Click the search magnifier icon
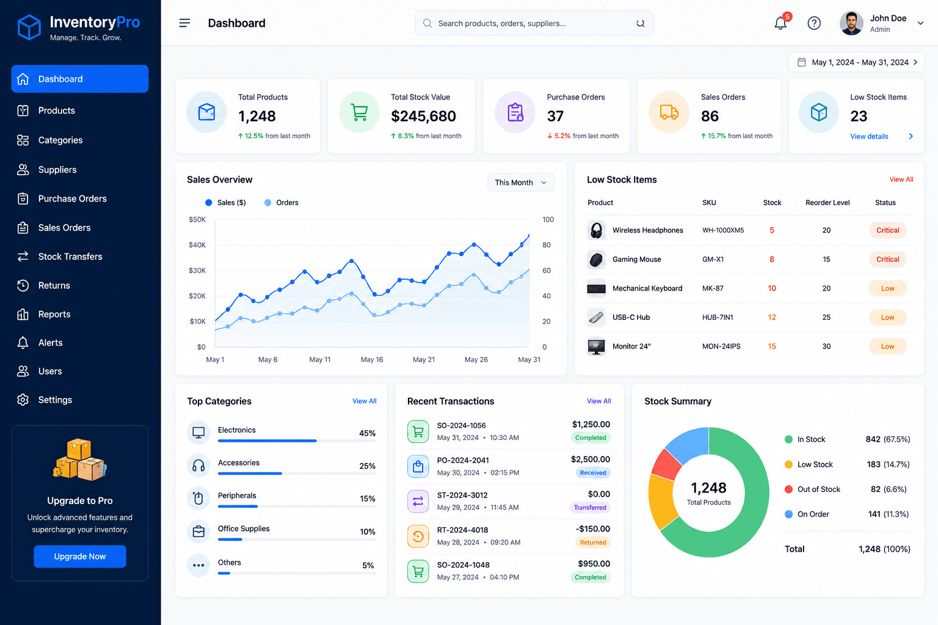The width and height of the screenshot is (938, 625). click(x=427, y=23)
